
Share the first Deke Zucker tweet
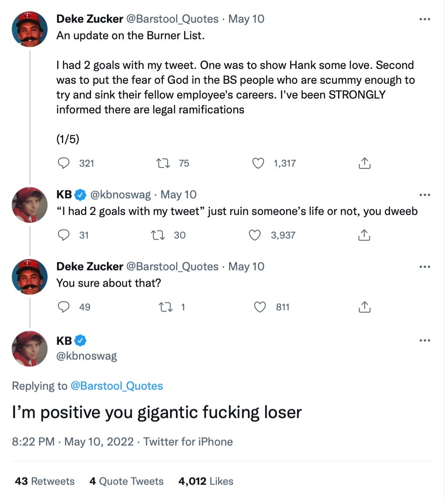[364, 163]
